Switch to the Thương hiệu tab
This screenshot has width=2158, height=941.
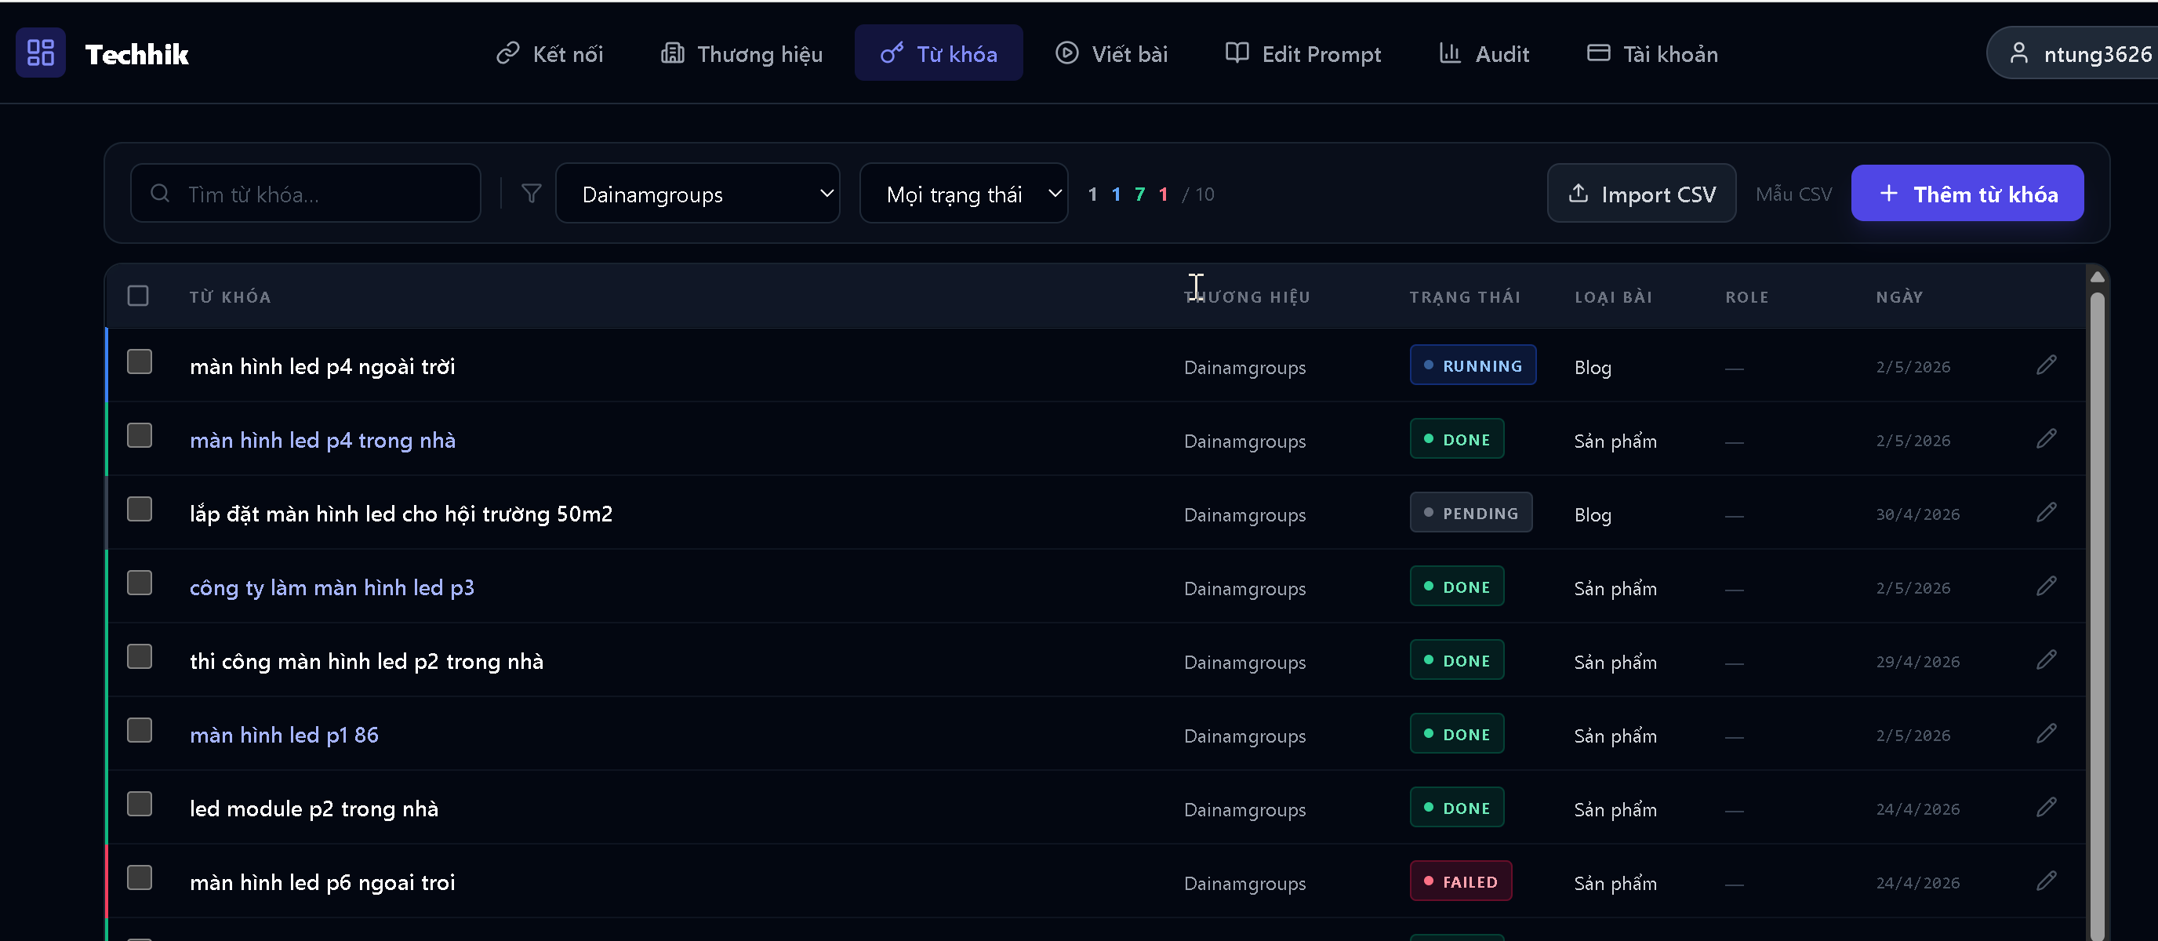pos(743,53)
